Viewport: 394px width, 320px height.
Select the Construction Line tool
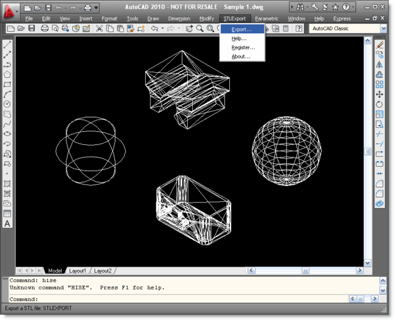point(7,54)
